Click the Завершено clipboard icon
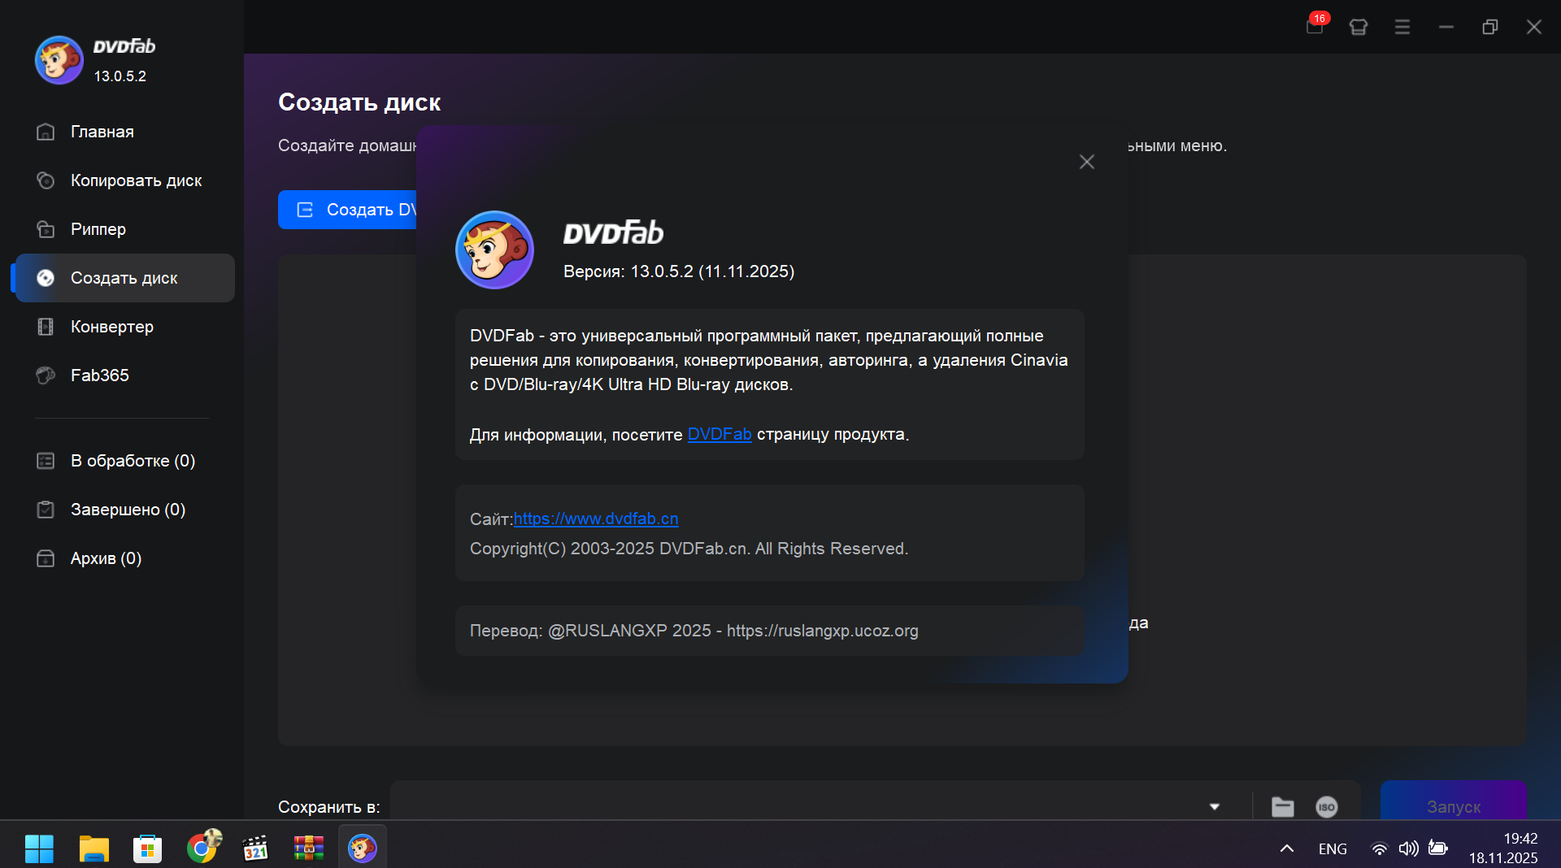This screenshot has height=868, width=1561. click(46, 510)
